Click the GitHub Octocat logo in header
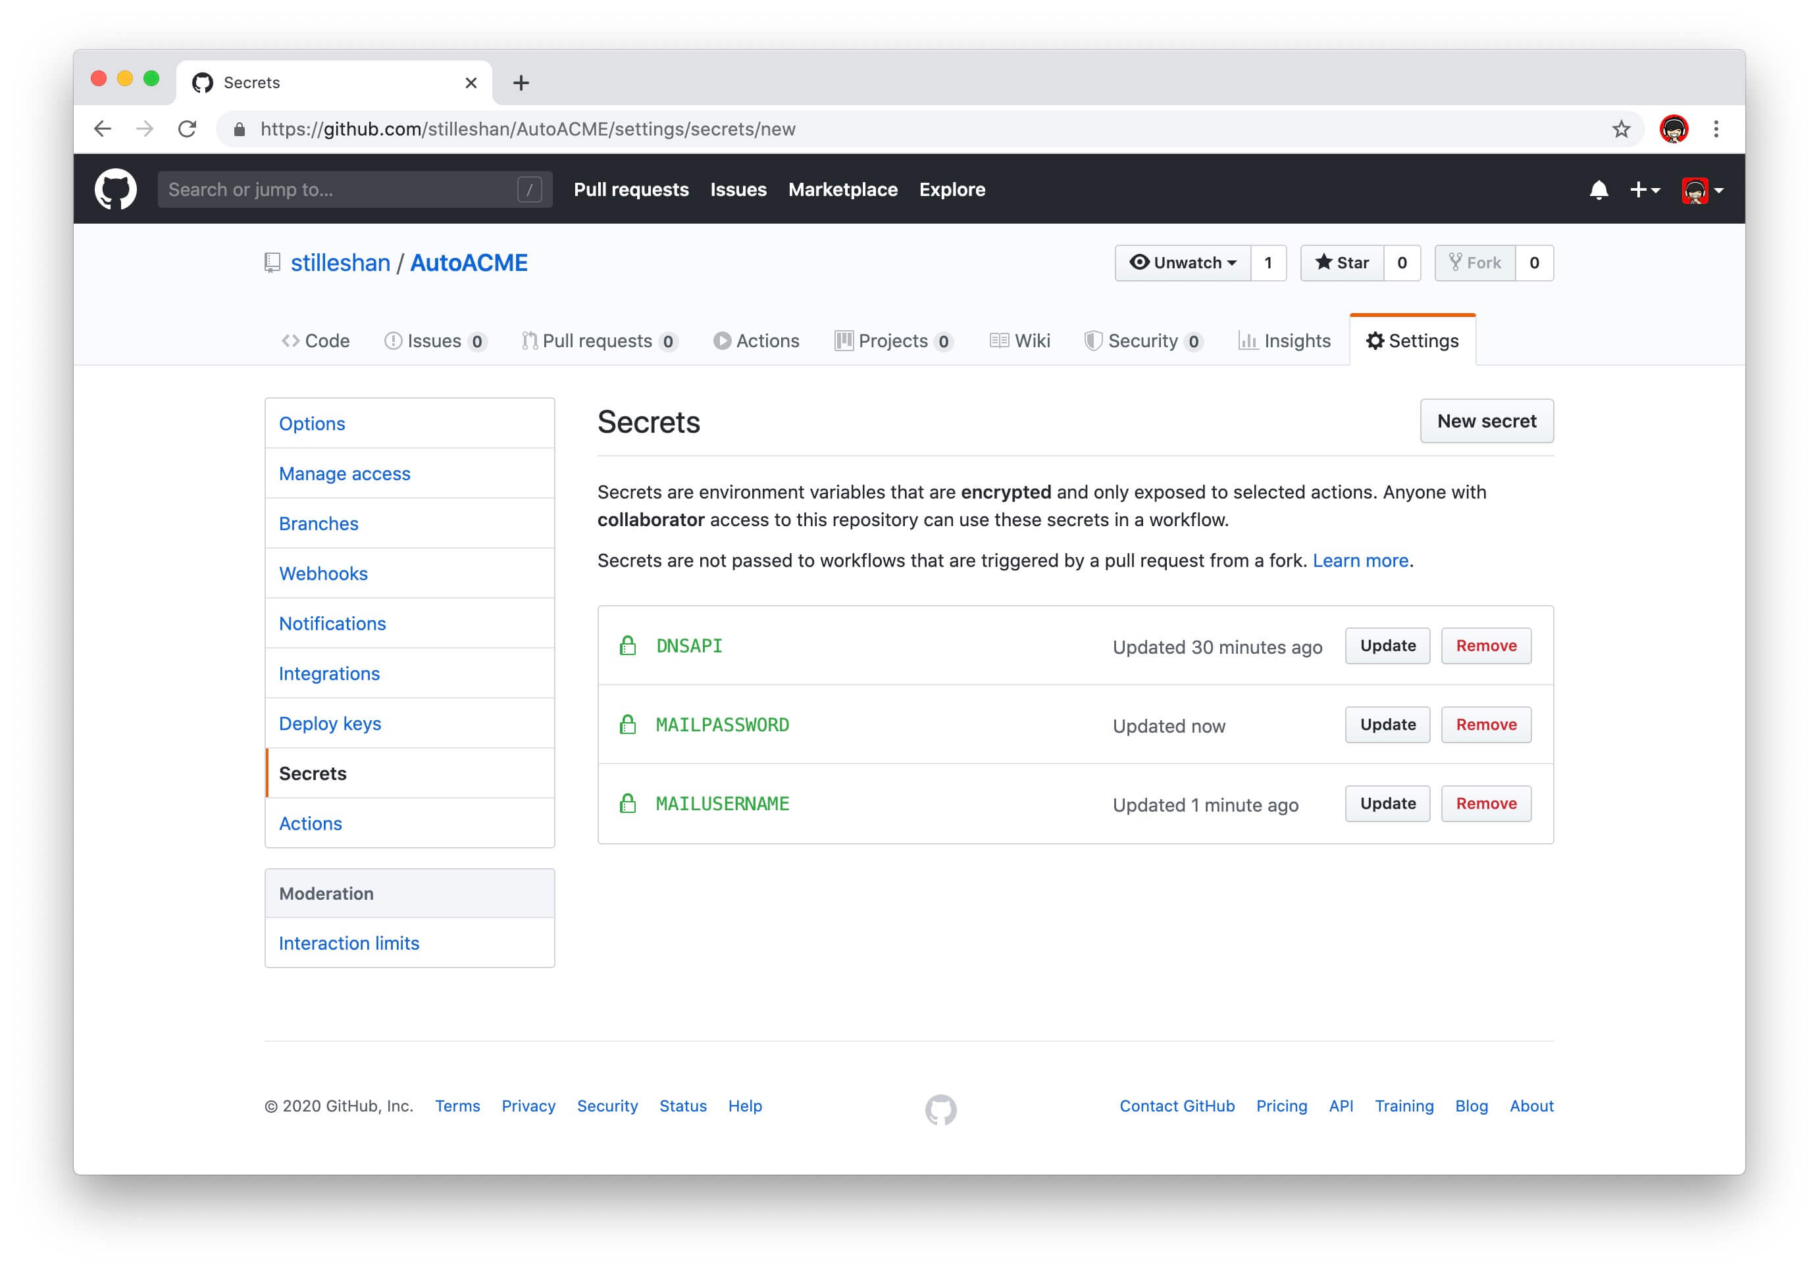The height and width of the screenshot is (1272, 1819). click(x=116, y=189)
